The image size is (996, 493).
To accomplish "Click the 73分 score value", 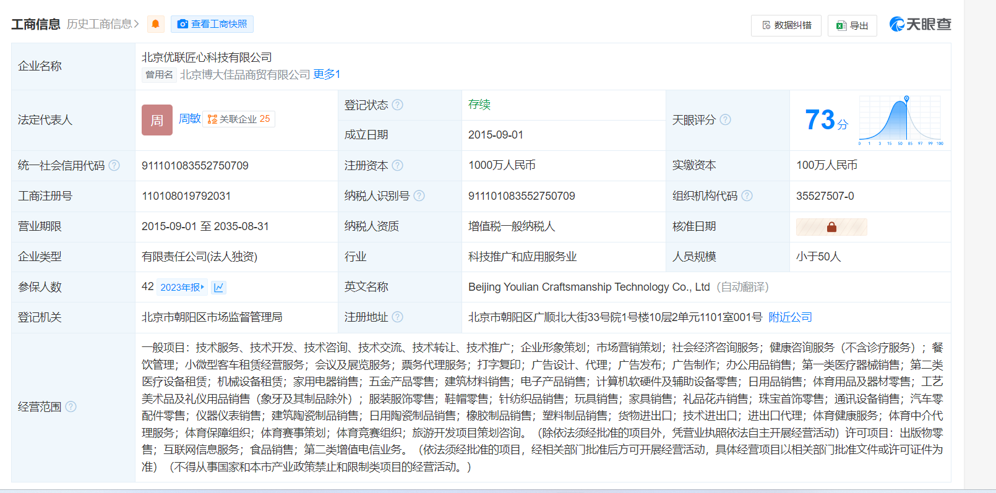I will (826, 120).
